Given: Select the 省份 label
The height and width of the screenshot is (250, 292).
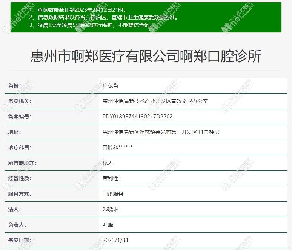Looking at the screenshot, I should [x=15, y=86].
